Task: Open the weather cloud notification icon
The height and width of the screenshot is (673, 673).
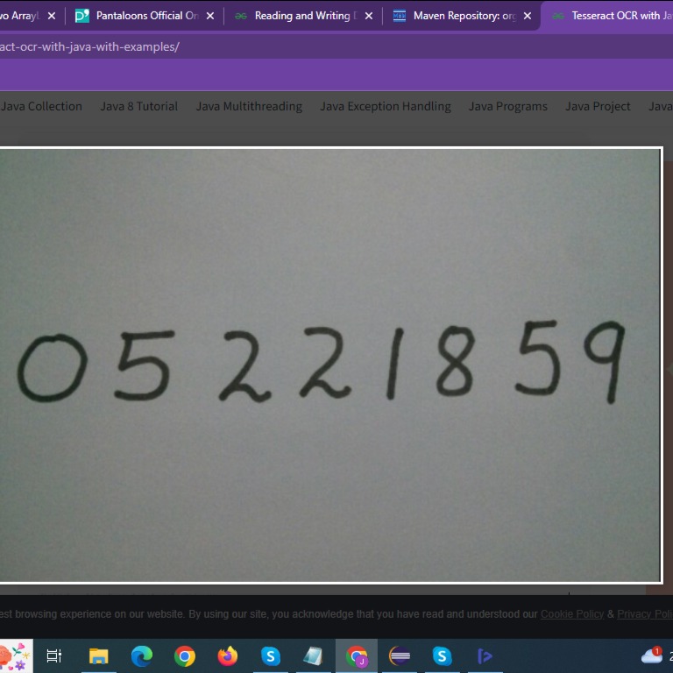Action: pyautogui.click(x=652, y=655)
